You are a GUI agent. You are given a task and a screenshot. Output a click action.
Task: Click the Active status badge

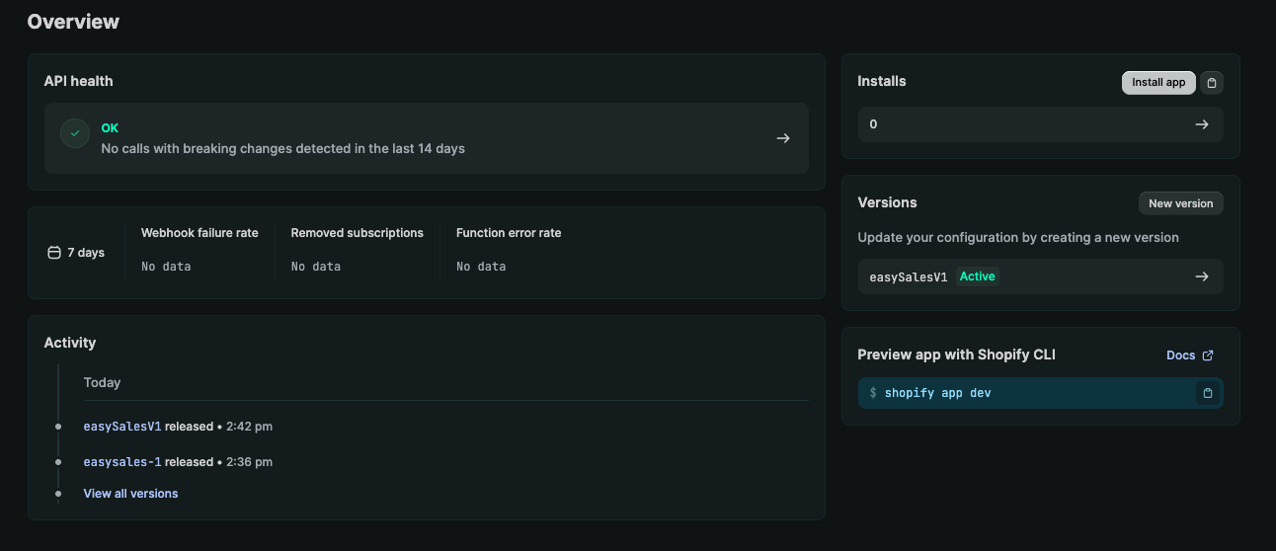point(978,276)
